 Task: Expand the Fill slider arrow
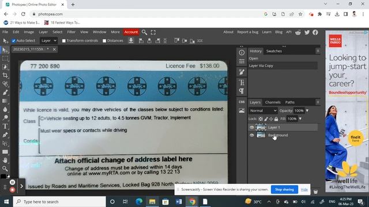pyautogui.click(x=300, y=119)
